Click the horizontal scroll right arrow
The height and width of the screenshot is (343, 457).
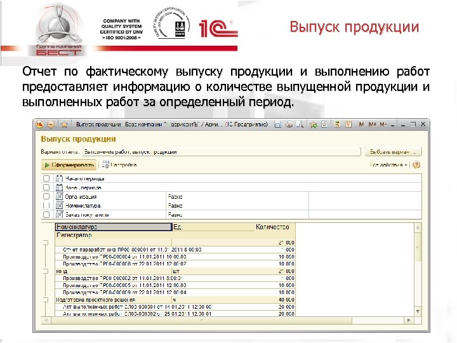[409, 320]
